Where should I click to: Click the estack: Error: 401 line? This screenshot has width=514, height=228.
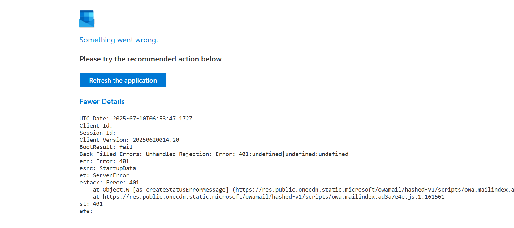(x=109, y=183)
